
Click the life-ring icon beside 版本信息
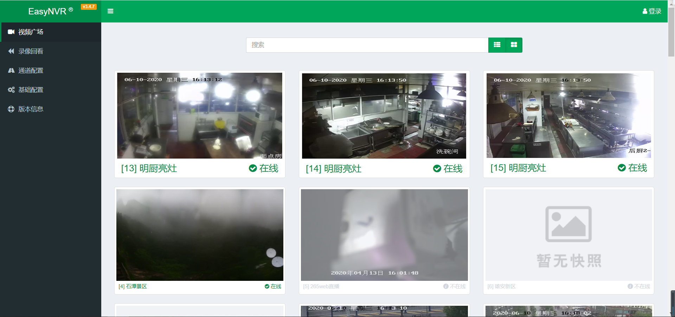pos(11,109)
